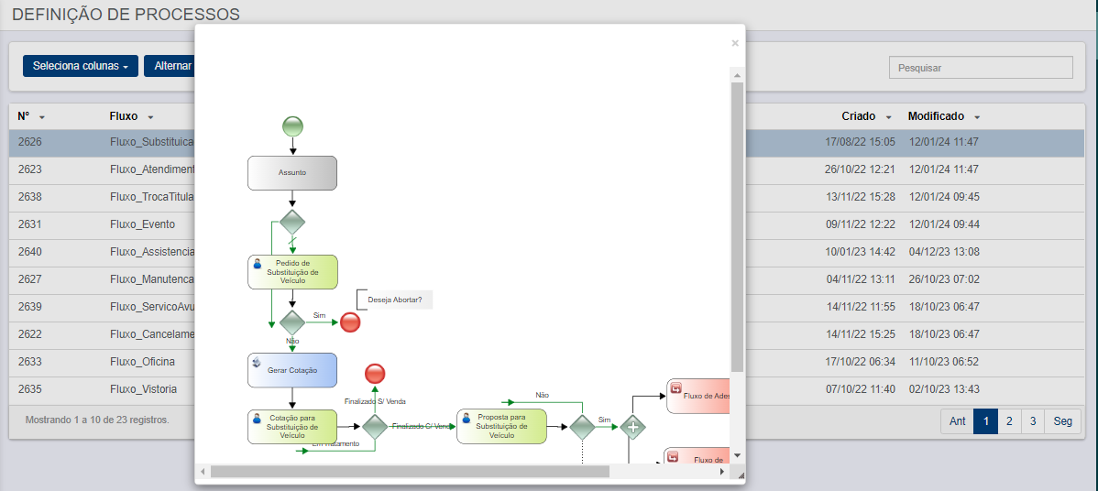Select page 1 in pagination
This screenshot has height=491, width=1098.
(x=985, y=421)
